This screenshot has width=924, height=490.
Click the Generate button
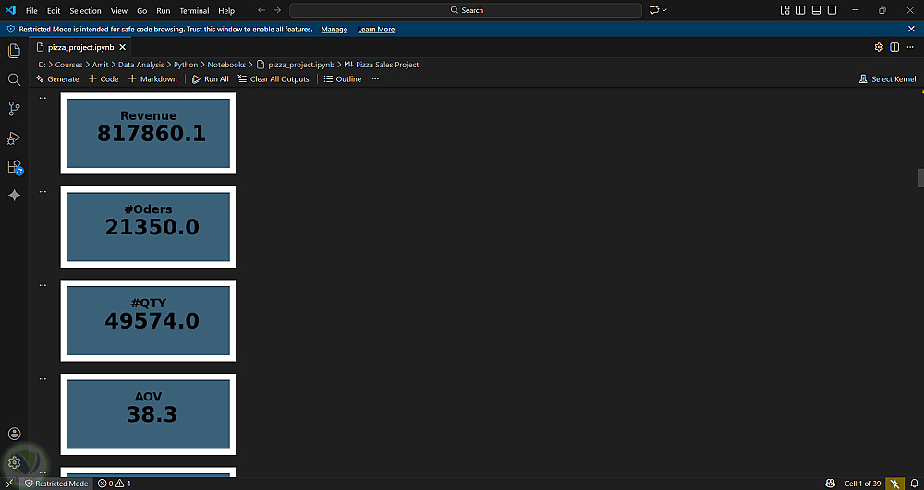coord(57,78)
